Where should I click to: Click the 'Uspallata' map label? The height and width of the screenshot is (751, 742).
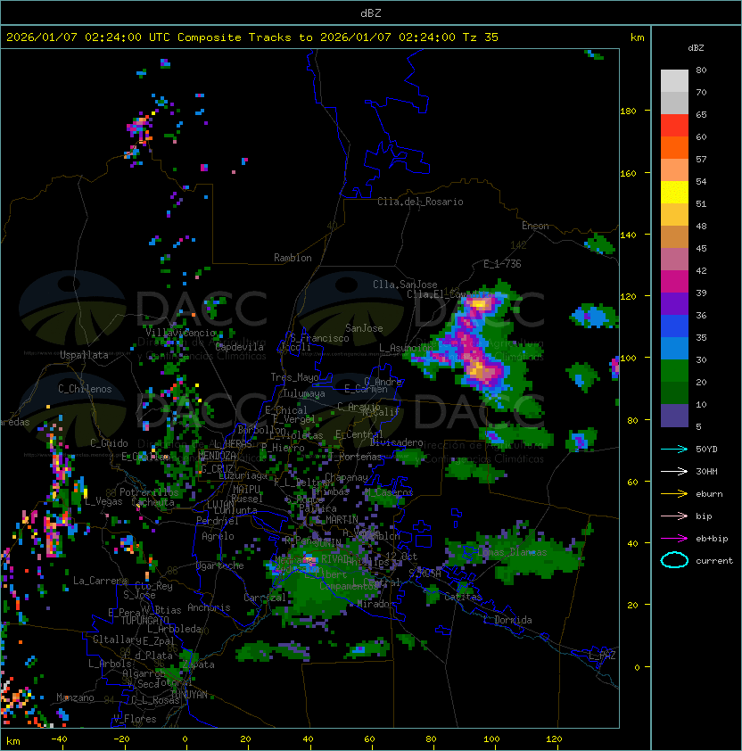[84, 355]
